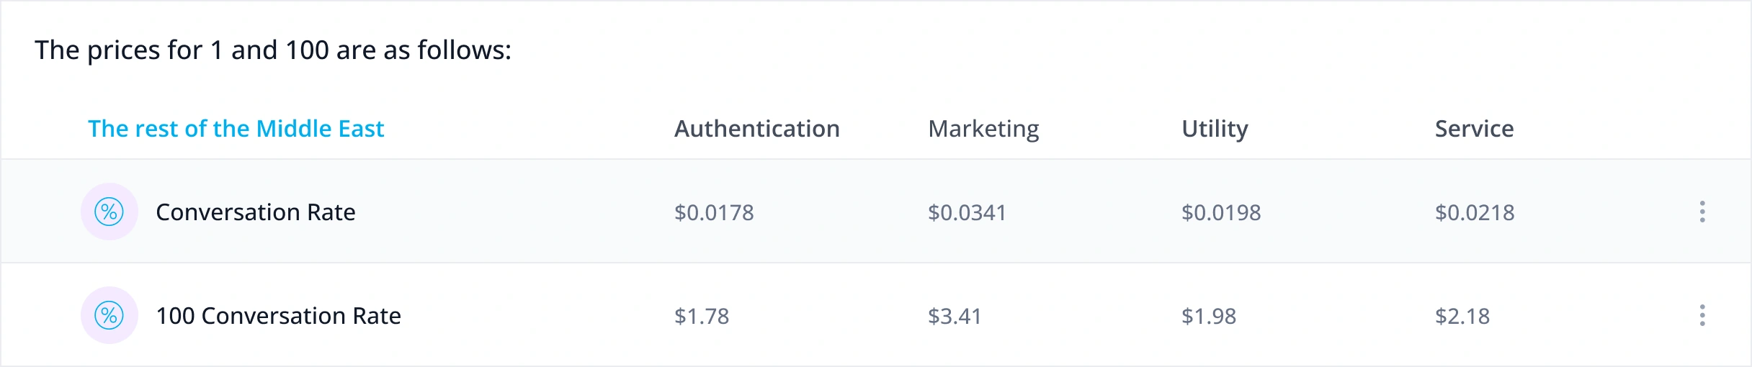Select the Conversation Rate row label

[255, 212]
